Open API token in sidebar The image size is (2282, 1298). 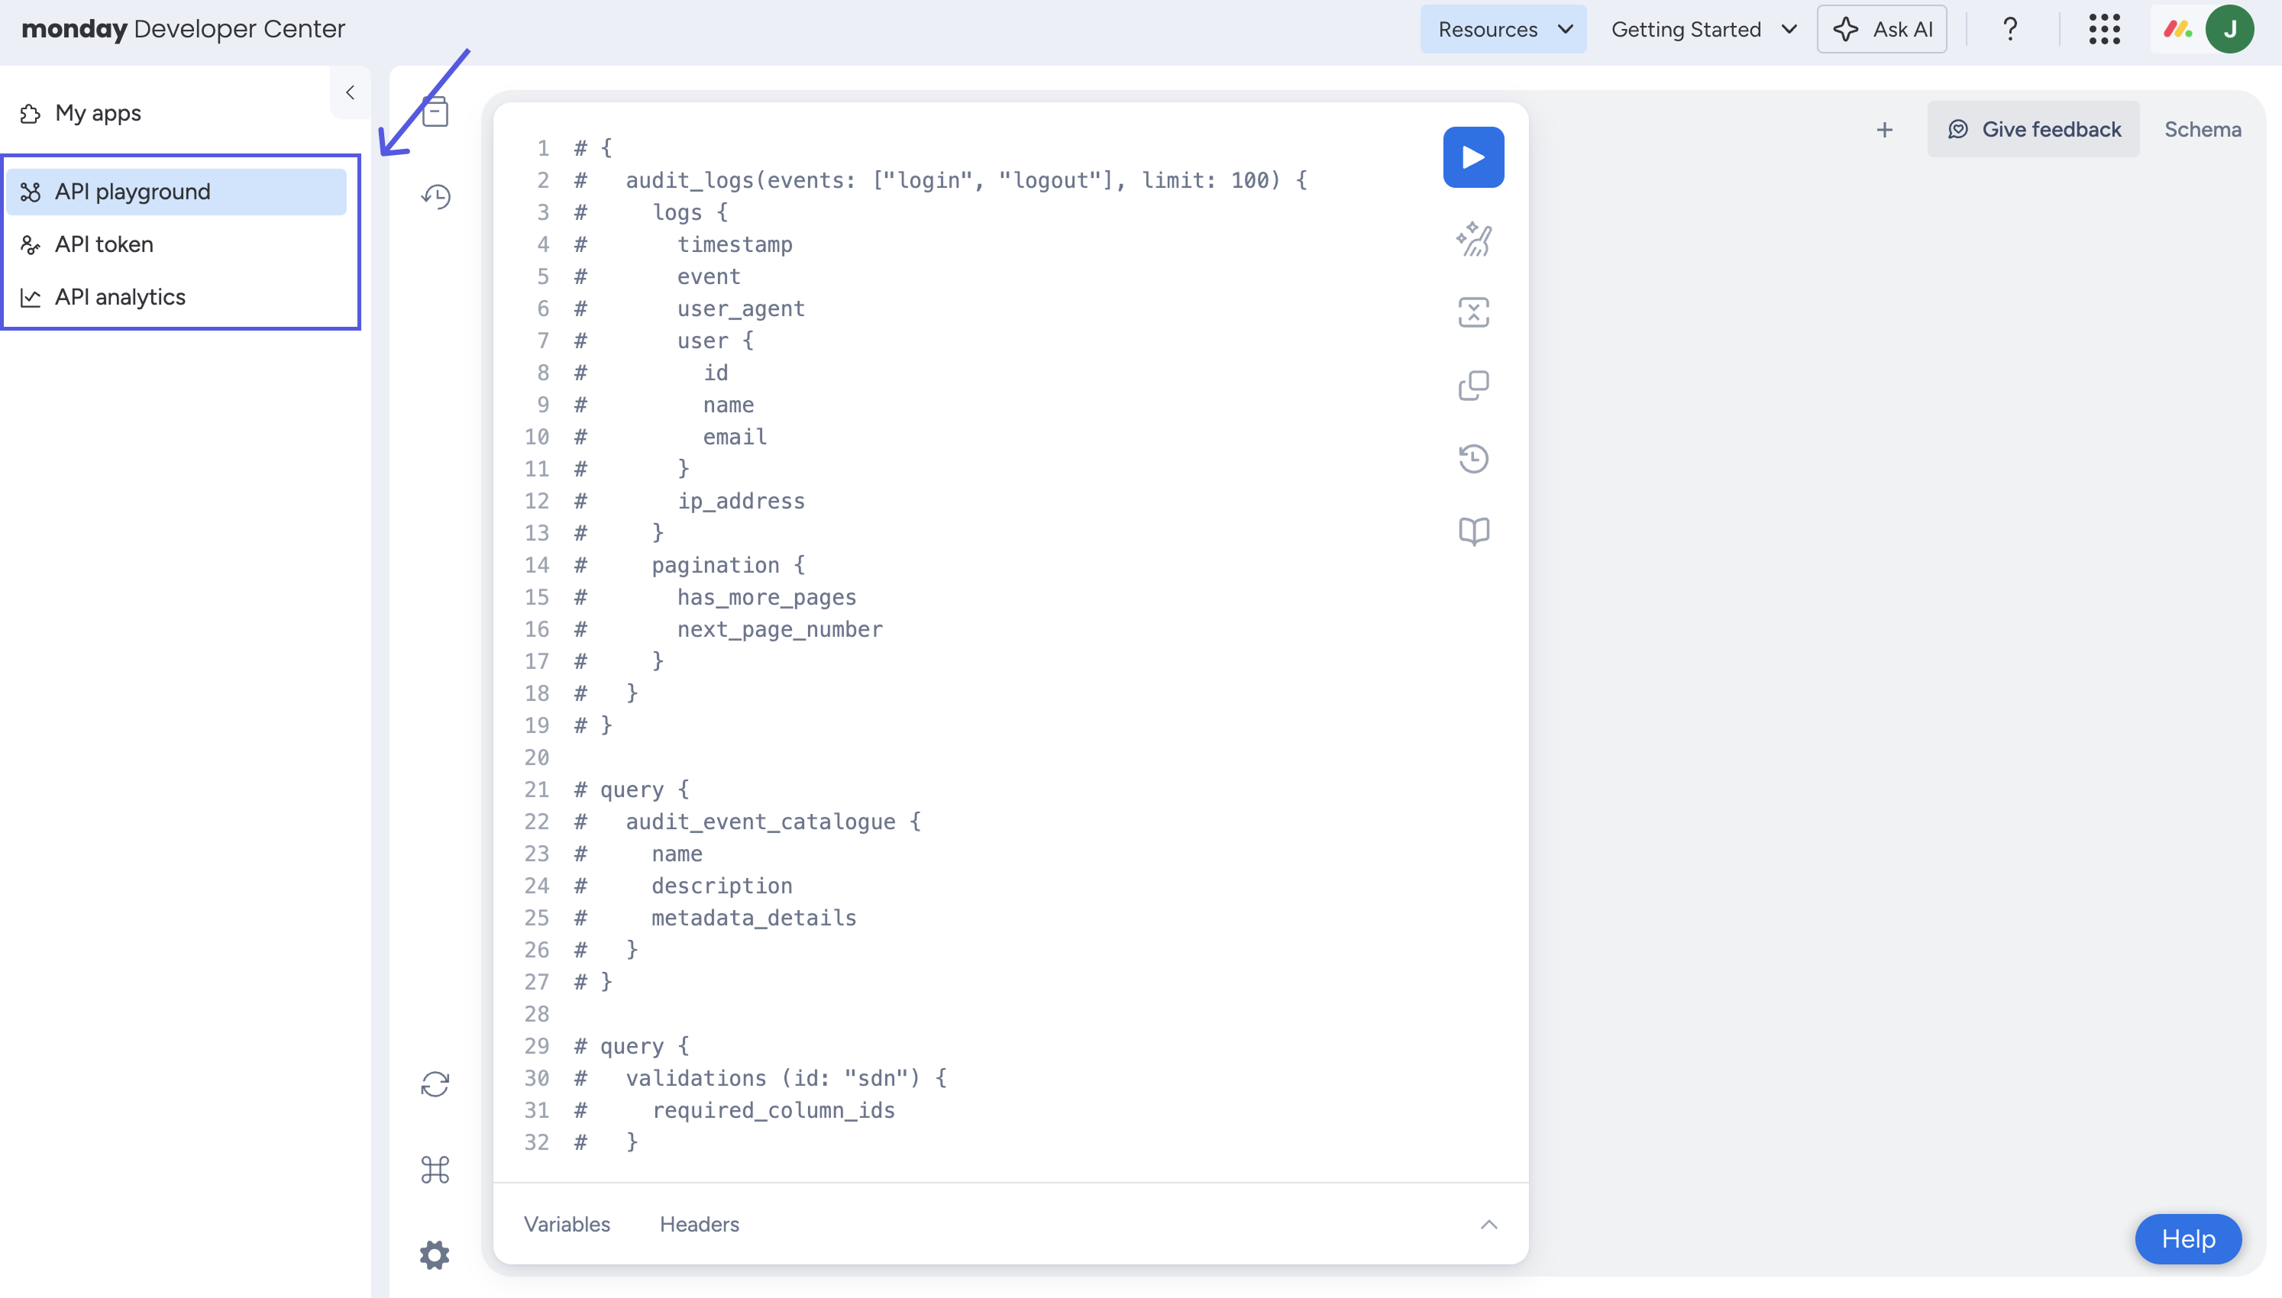103,244
